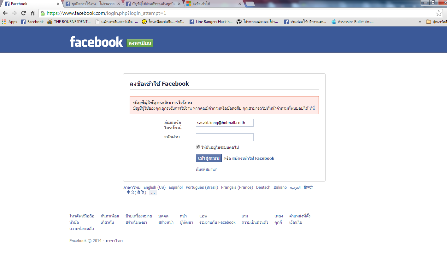This screenshot has width=447, height=271.
Task: Reload the page with the refresh icon
Action: (23, 13)
